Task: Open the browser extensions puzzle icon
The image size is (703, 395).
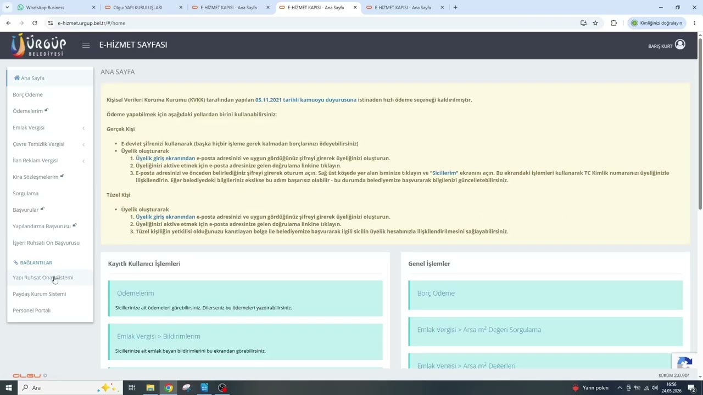Action: pyautogui.click(x=614, y=23)
